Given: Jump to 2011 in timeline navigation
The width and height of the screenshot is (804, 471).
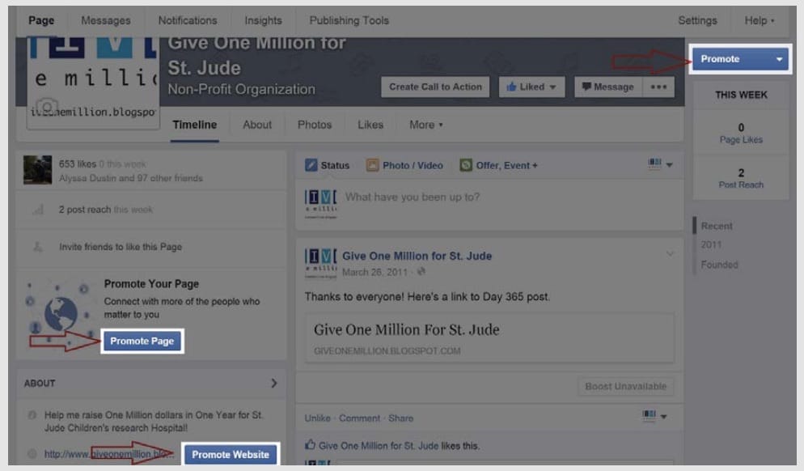Looking at the screenshot, I should 711,244.
